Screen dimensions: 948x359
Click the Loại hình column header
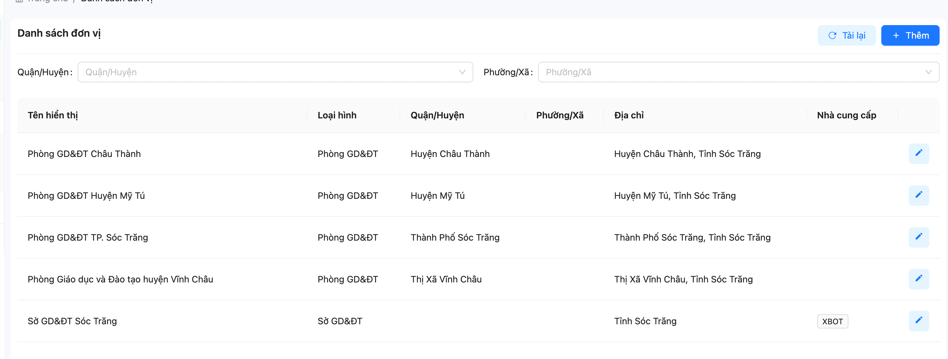click(337, 115)
